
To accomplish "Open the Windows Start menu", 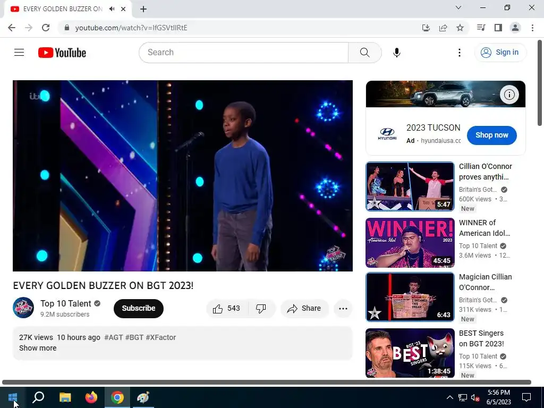I will [x=13, y=397].
